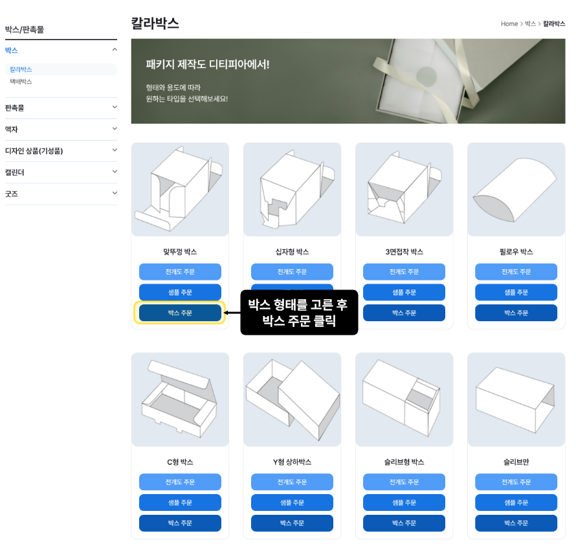Image resolution: width=576 pixels, height=553 pixels.
Task: Choose 전개도 주문 for Y형 상하박스
Action: 292,482
